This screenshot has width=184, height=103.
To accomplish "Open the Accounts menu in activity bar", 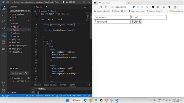I will click(x=3, y=84).
